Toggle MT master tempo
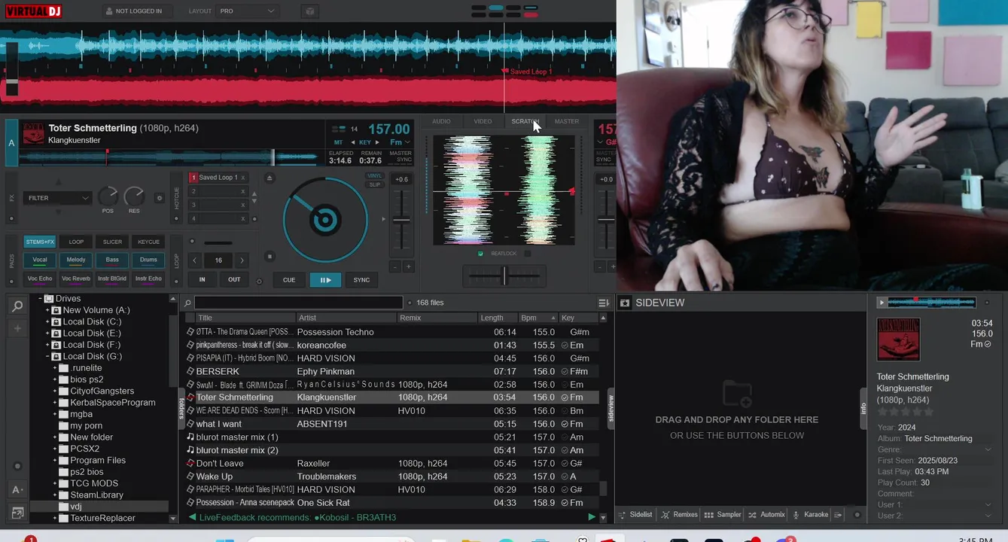 [x=339, y=142]
